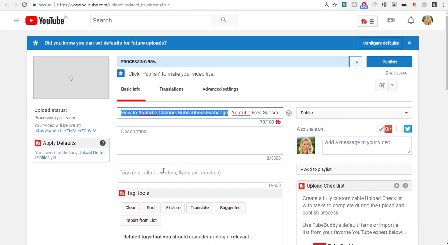Expand the Add to playlist menu
448x245 pixels.
(x=354, y=169)
